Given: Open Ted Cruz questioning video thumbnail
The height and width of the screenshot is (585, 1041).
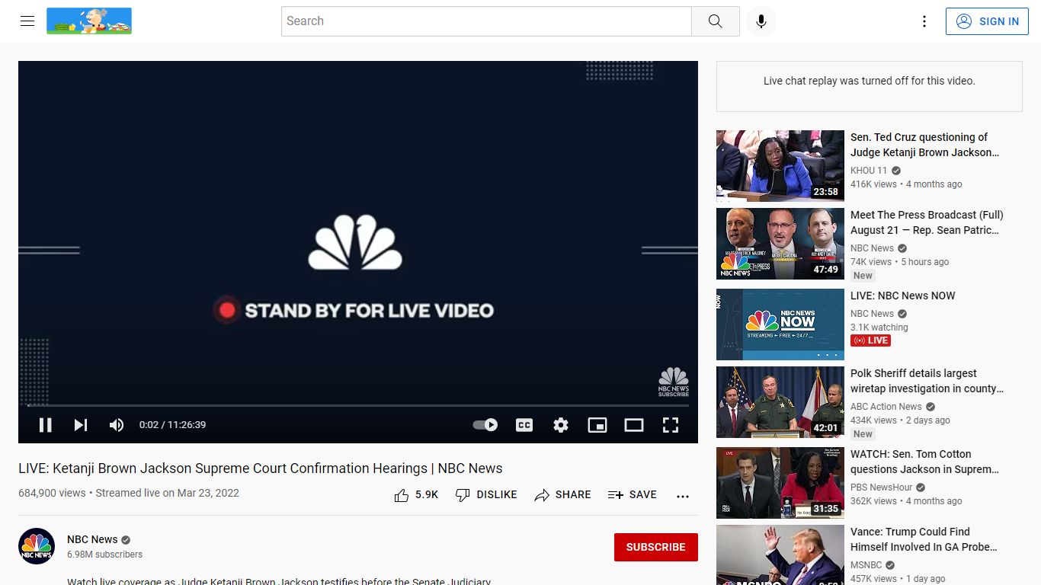Looking at the screenshot, I should (780, 165).
